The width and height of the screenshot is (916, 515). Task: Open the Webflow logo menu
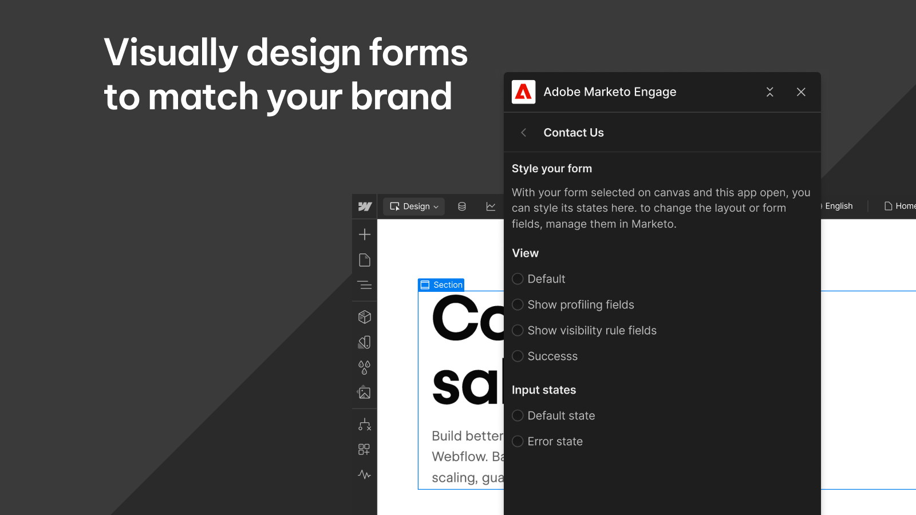365,207
